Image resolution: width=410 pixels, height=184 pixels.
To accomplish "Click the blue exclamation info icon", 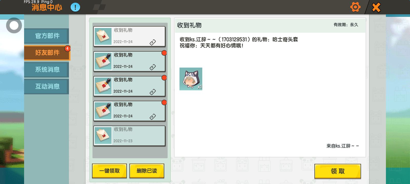I will click(x=75, y=7).
